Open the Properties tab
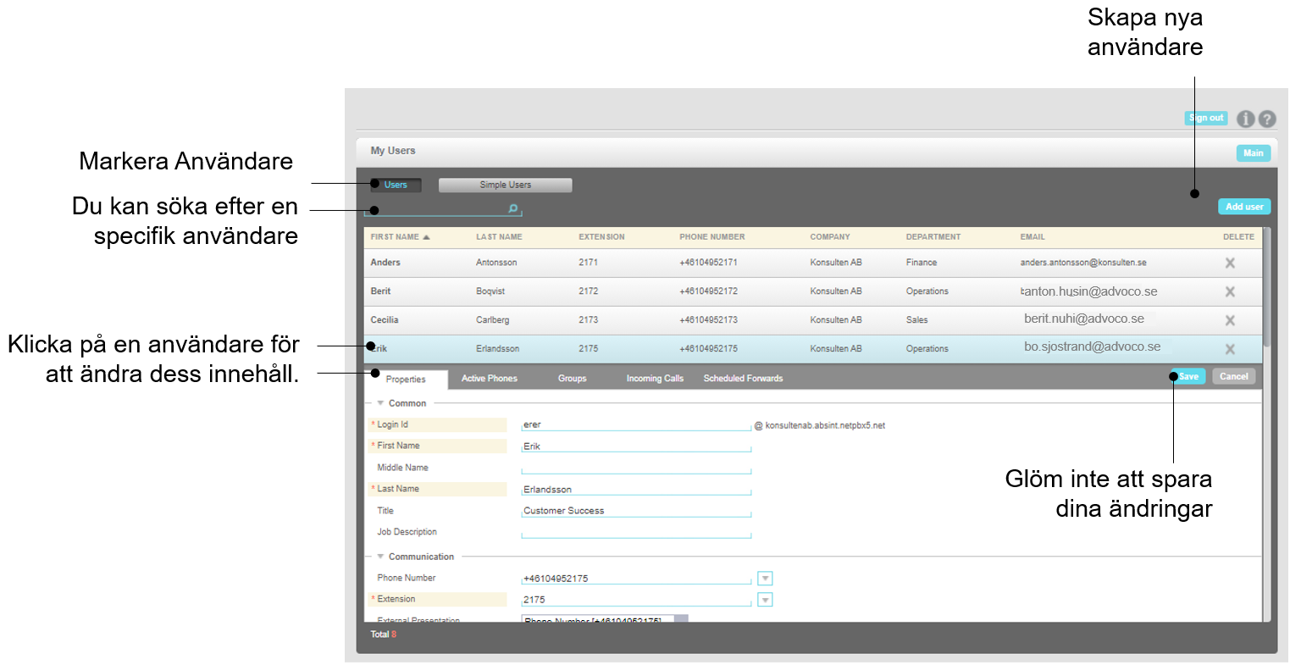1290x665 pixels. pos(406,380)
